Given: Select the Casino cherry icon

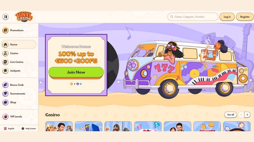Looking at the screenshot, I should 5,53.
